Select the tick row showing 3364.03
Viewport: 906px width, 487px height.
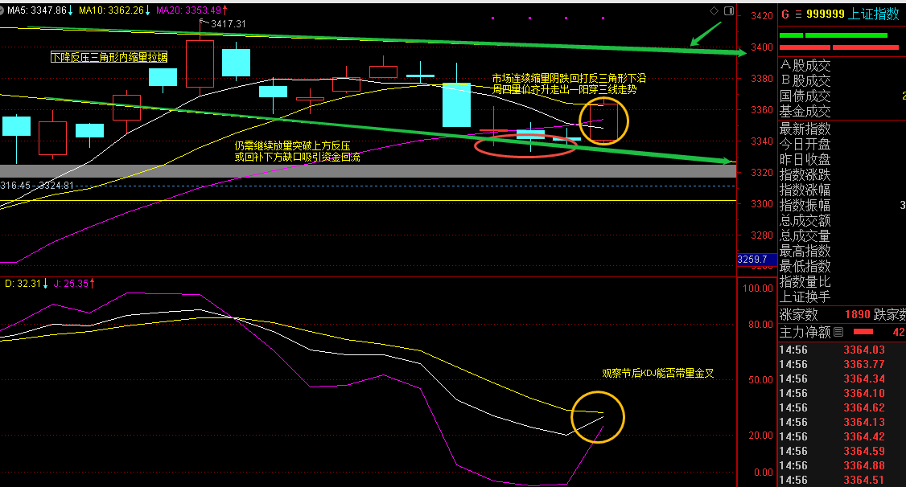842,350
